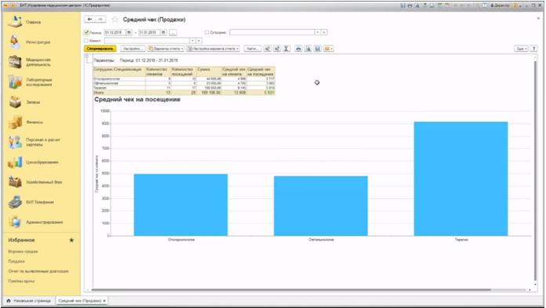Open Воронка продаж favorite link
This screenshot has width=546, height=308.
(x=23, y=252)
